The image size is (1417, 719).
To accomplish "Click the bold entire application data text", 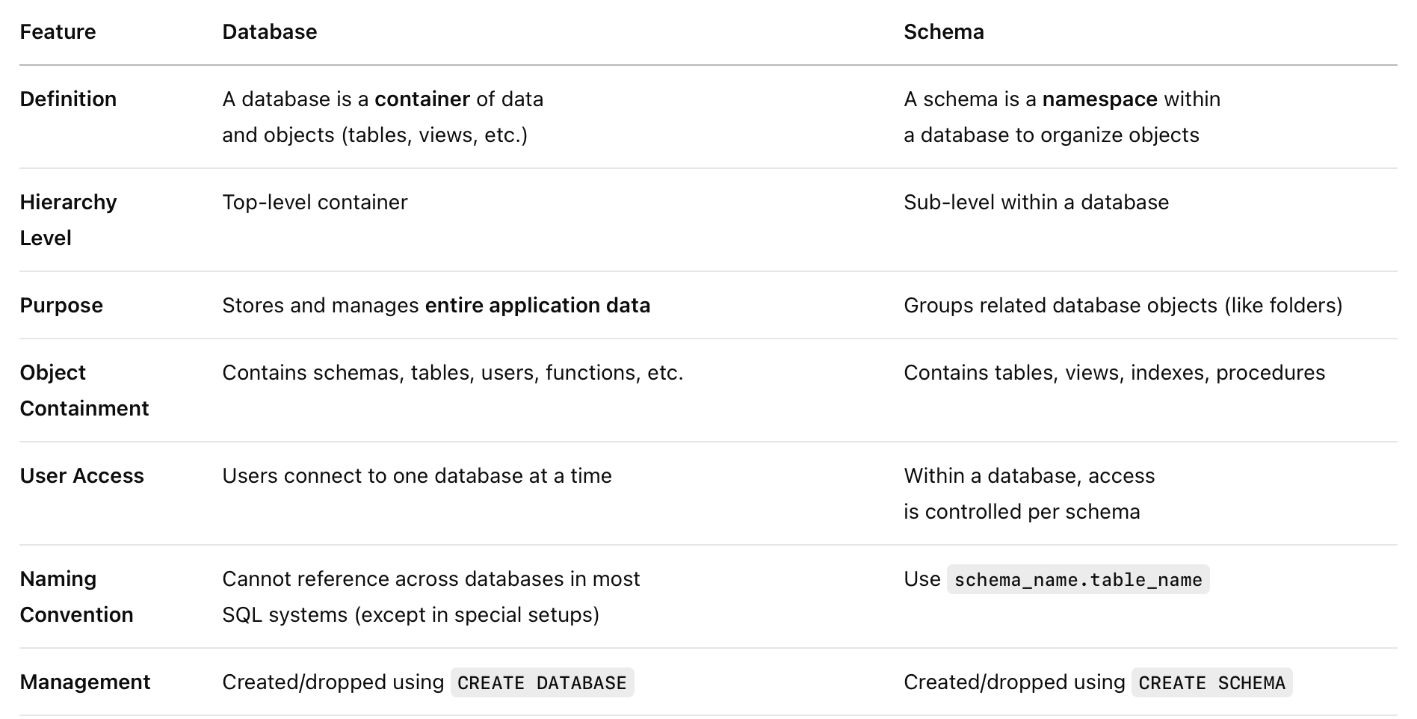I will click(537, 306).
